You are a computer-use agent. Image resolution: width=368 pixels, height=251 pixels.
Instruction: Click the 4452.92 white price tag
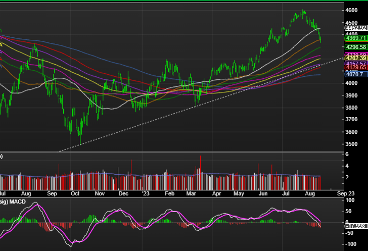(356, 28)
